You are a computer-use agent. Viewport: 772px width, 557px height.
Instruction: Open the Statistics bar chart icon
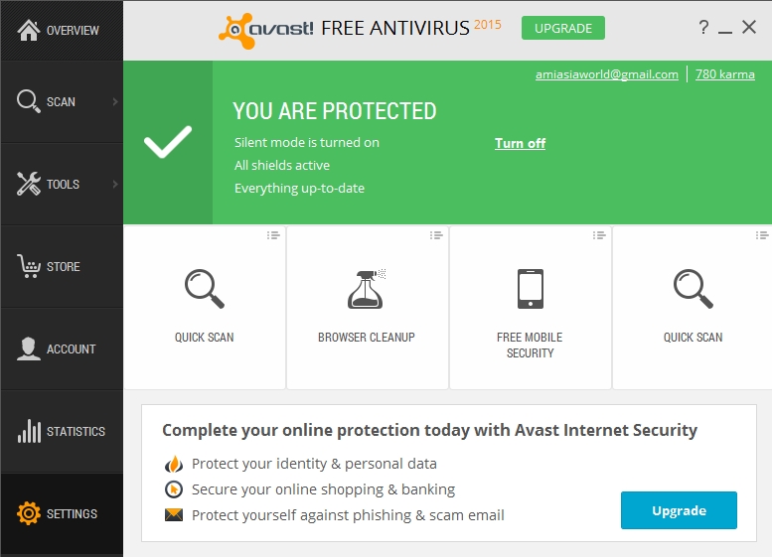[29, 431]
